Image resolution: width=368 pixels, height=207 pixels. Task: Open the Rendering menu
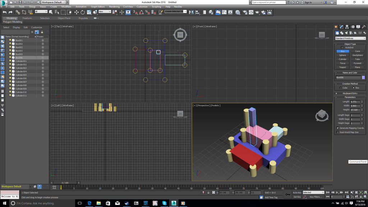114,6
